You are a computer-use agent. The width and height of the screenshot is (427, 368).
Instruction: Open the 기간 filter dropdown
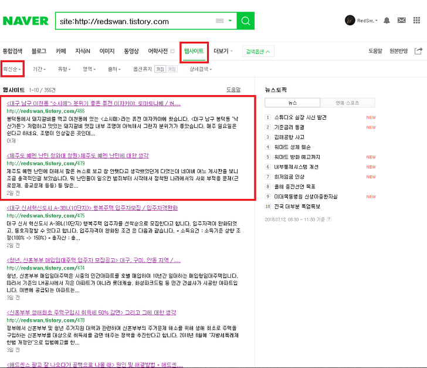point(39,69)
